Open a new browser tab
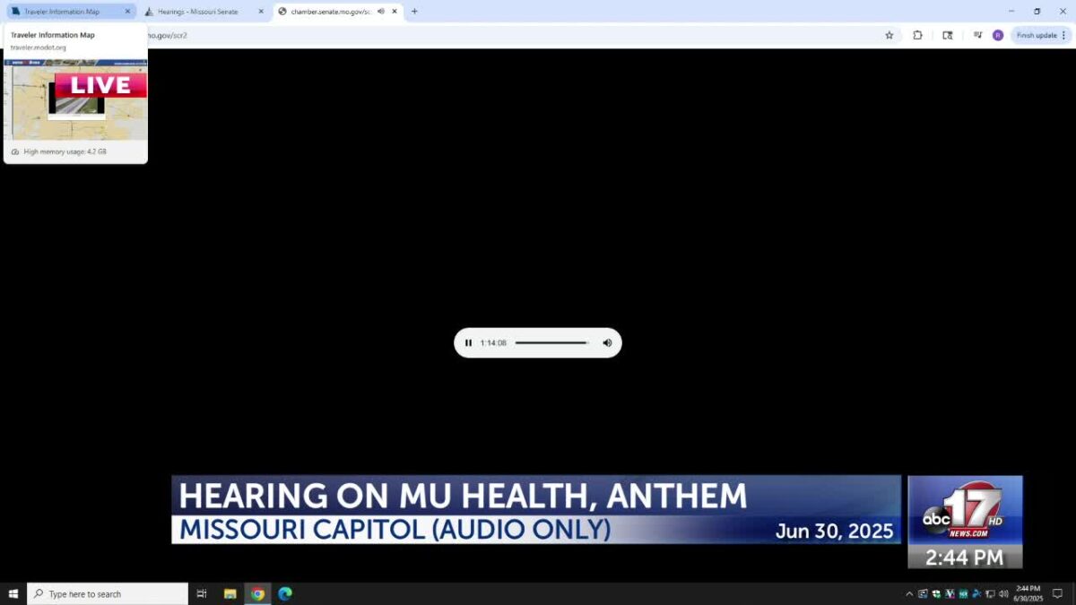1076x605 pixels. (414, 12)
